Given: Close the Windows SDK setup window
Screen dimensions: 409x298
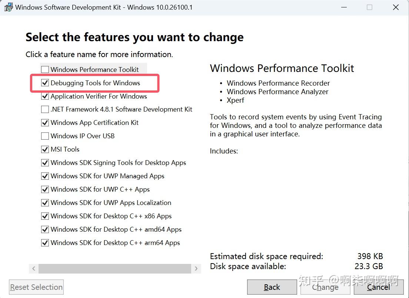Looking at the screenshot, I should point(396,7).
